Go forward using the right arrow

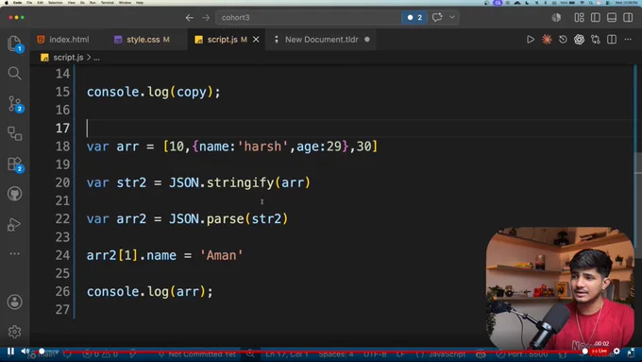(x=206, y=18)
